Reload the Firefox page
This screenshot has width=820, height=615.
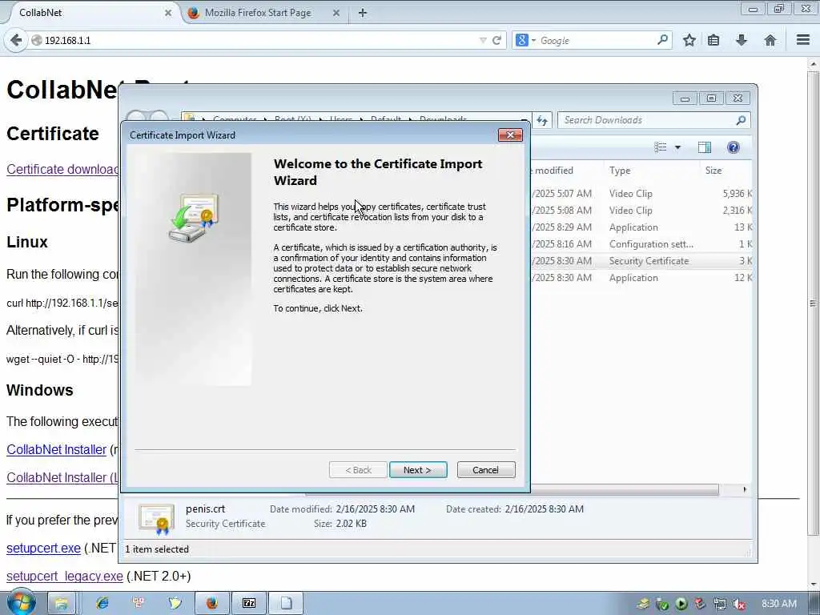click(496, 40)
